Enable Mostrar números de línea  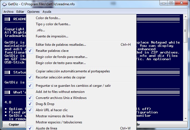81,116
